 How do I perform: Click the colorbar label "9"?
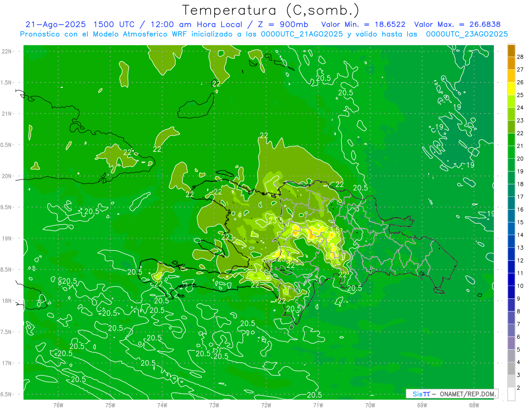(x=518, y=299)
